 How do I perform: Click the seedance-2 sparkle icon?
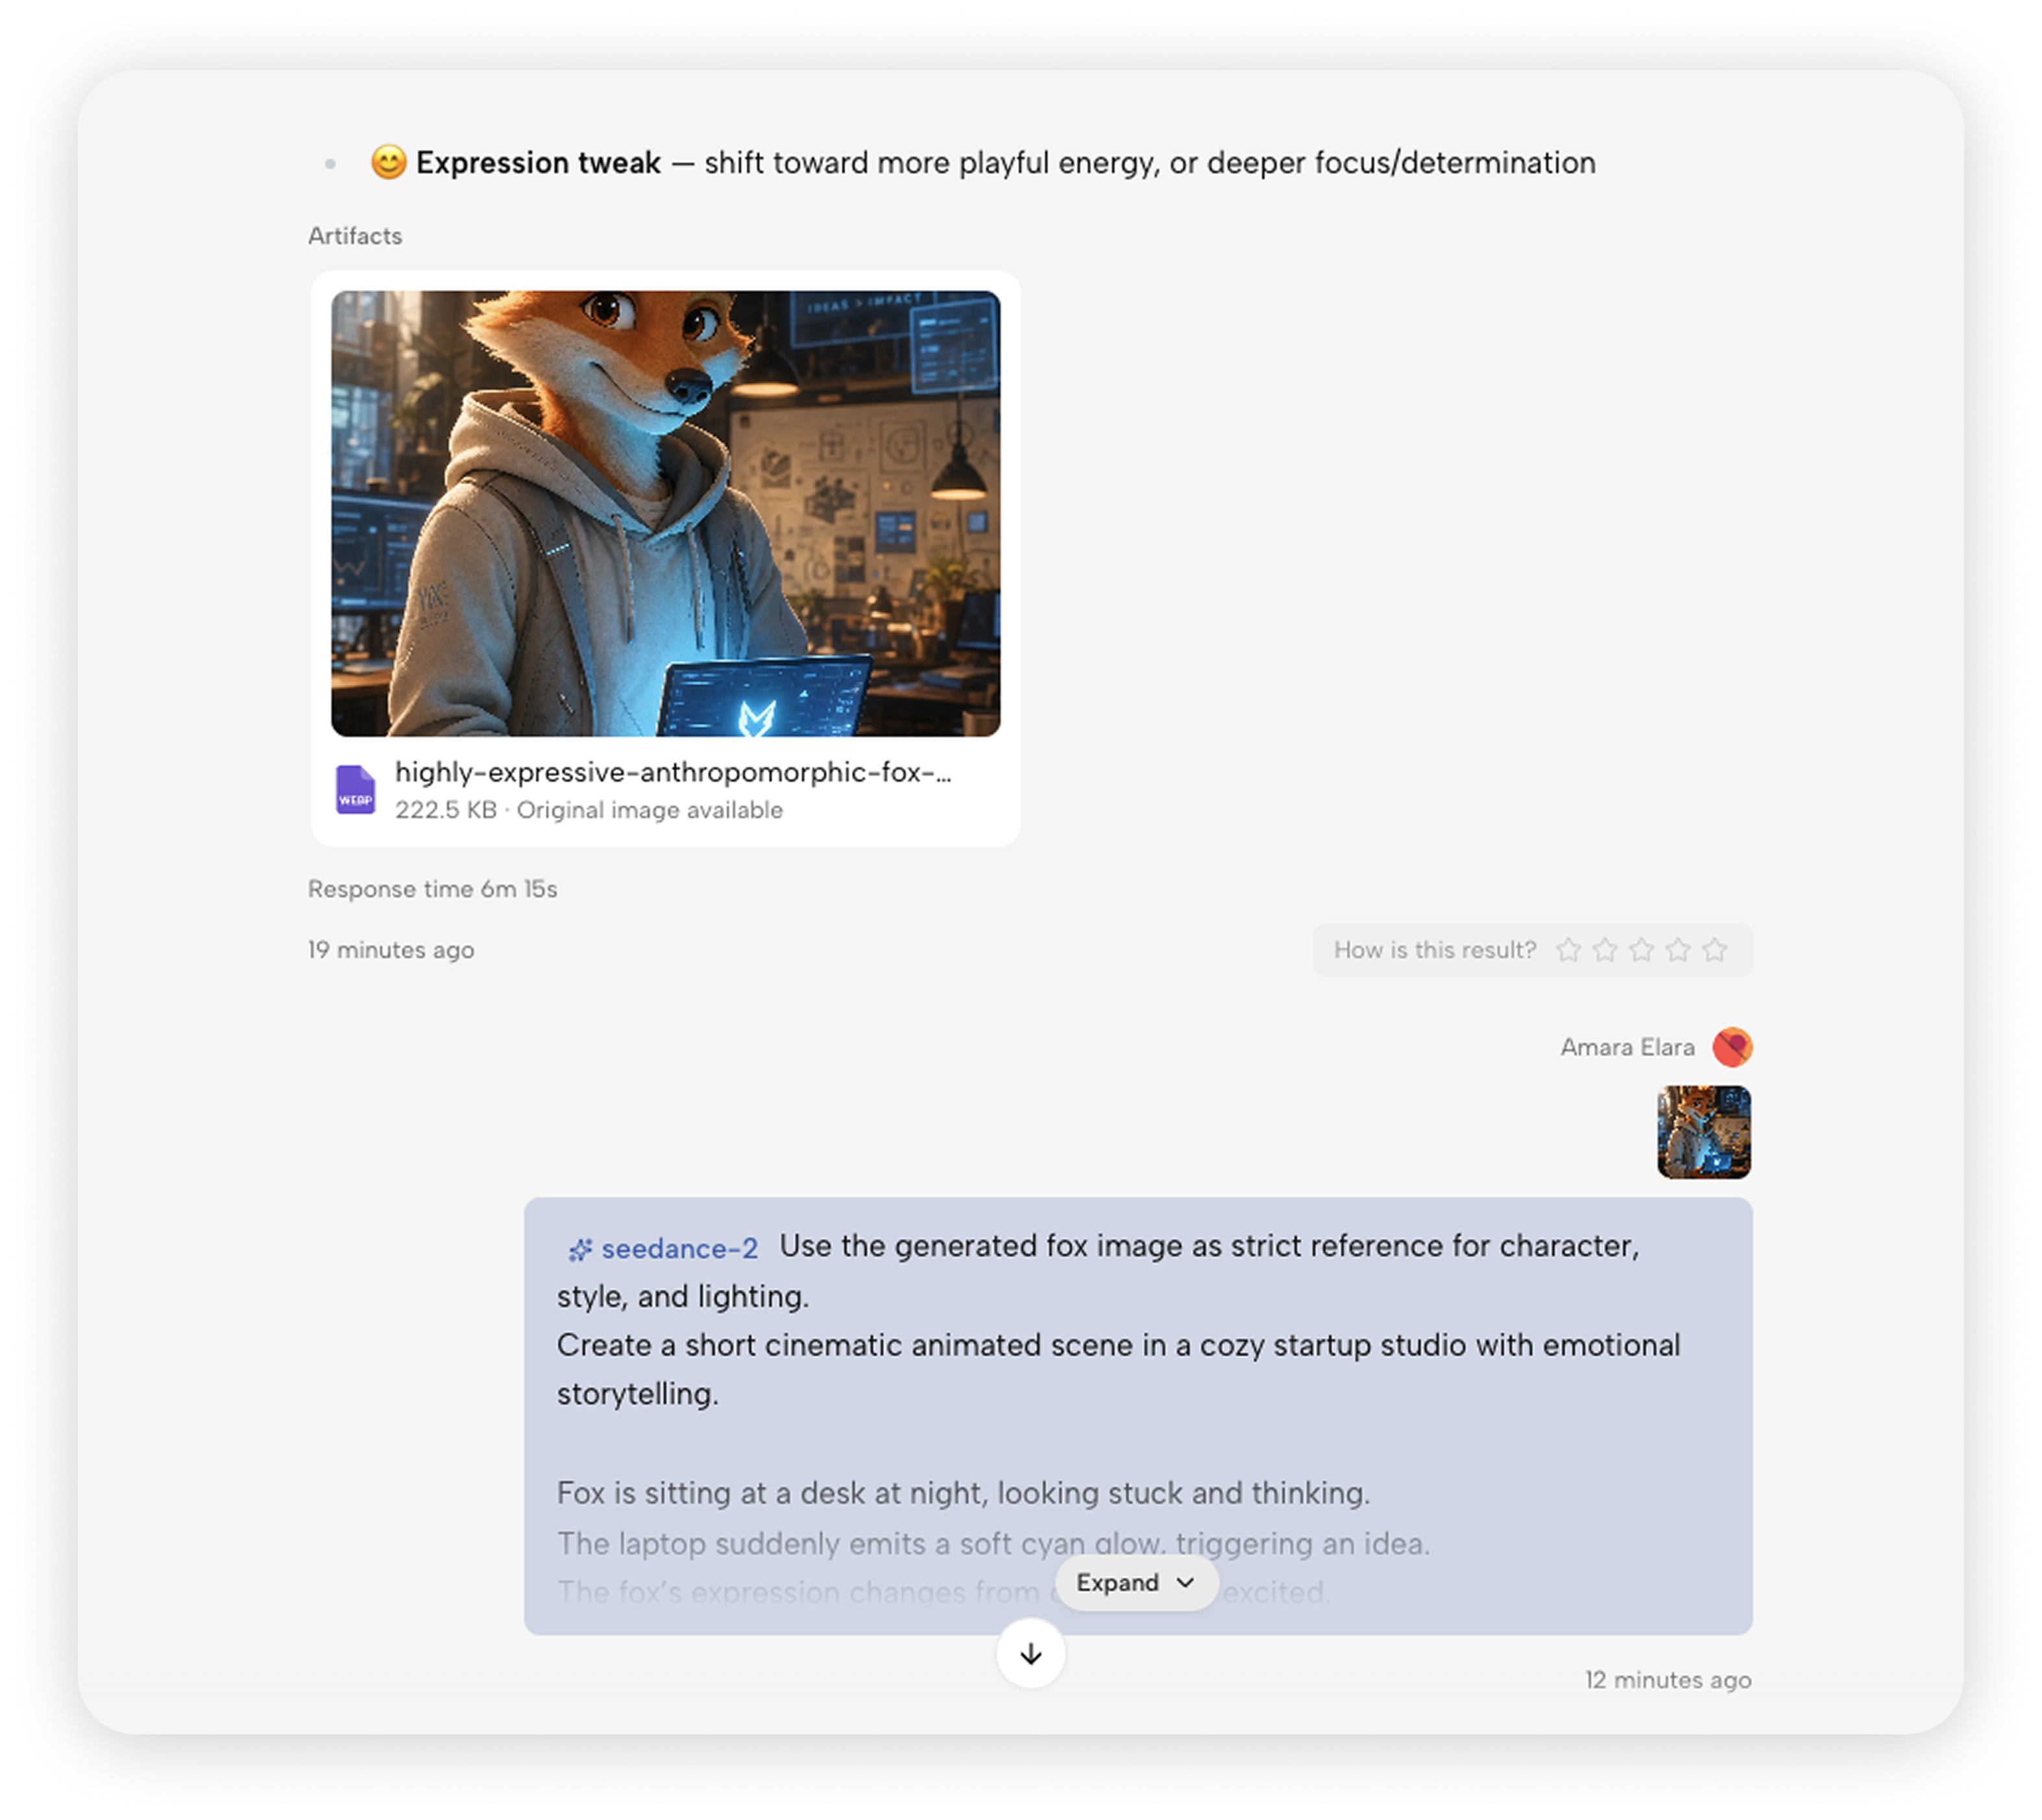click(x=580, y=1249)
